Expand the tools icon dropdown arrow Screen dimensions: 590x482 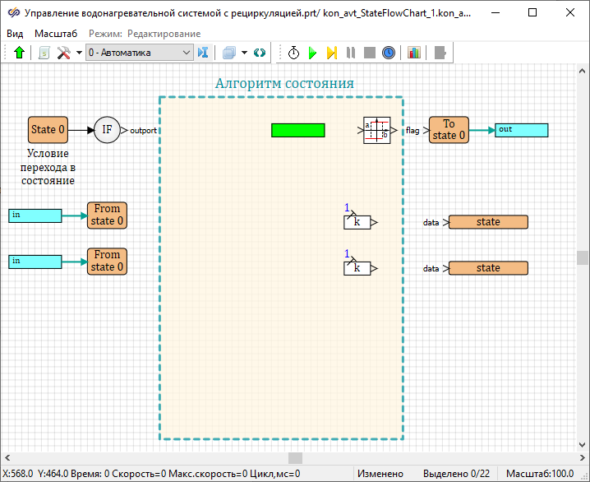79,53
